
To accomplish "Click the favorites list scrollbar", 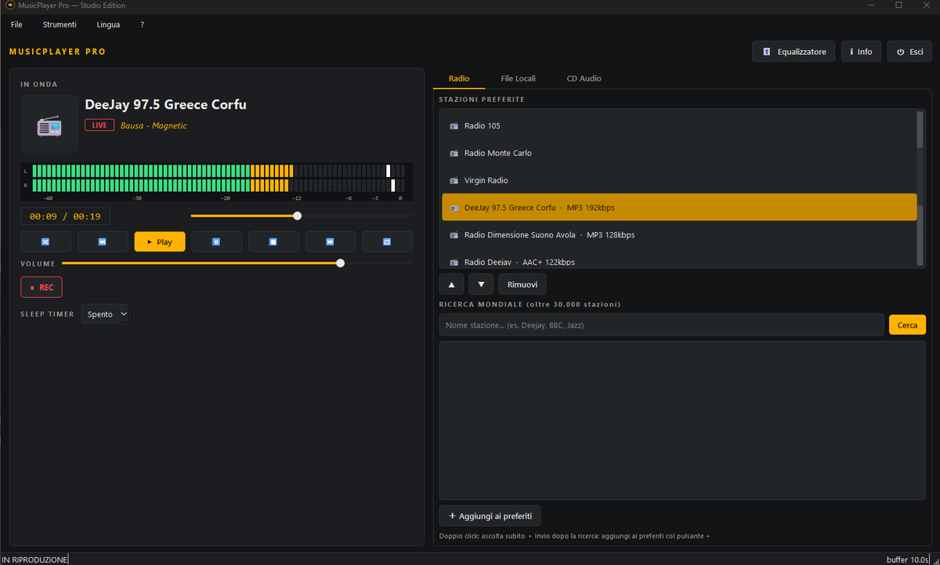I will click(921, 189).
